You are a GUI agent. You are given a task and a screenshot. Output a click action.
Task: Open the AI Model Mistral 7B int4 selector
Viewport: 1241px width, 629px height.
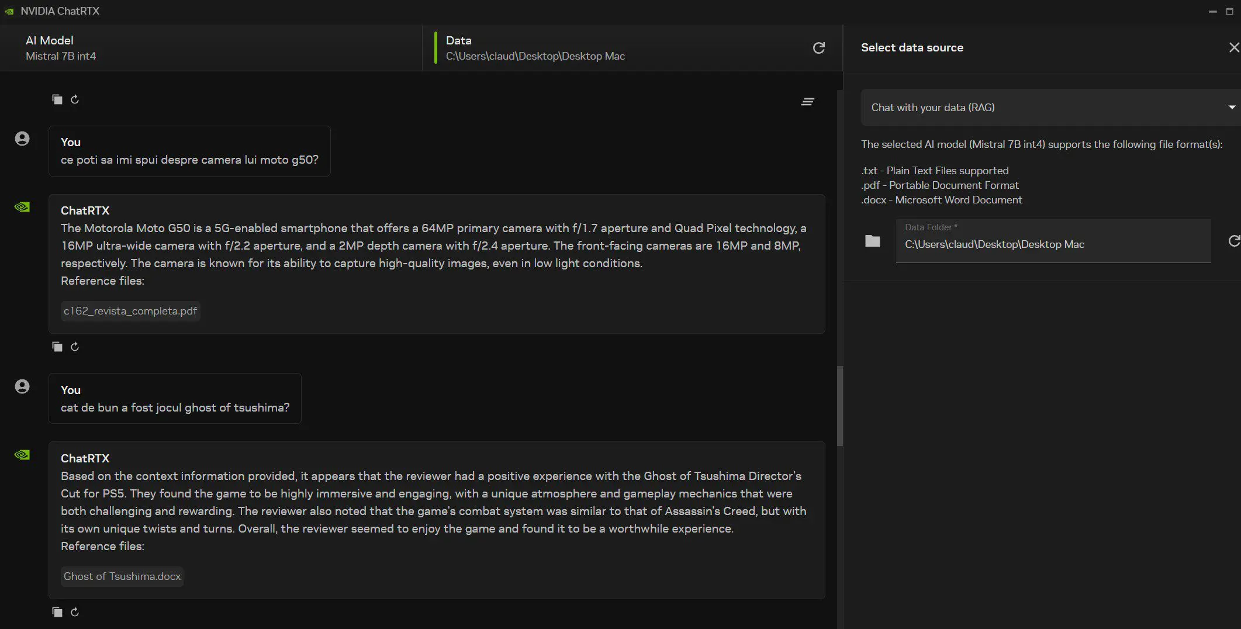(x=211, y=48)
